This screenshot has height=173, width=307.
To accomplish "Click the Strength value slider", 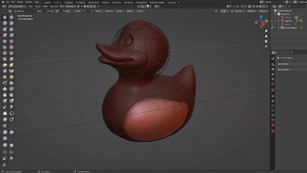I will 71,11.
